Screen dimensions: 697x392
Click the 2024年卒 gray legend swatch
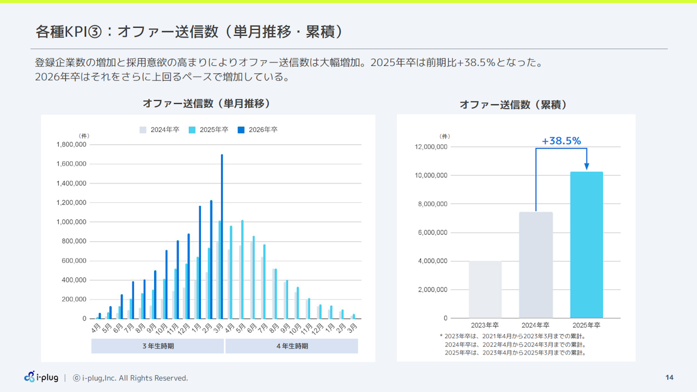tap(143, 130)
